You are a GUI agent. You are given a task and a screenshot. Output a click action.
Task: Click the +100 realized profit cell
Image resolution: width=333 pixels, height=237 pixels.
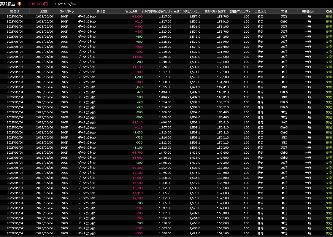click(x=139, y=208)
